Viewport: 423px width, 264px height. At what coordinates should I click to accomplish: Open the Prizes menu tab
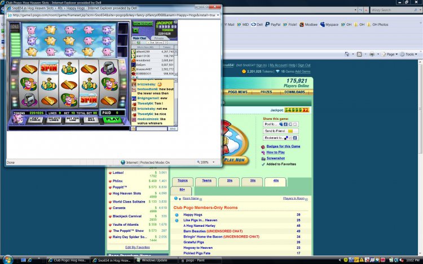point(266,92)
